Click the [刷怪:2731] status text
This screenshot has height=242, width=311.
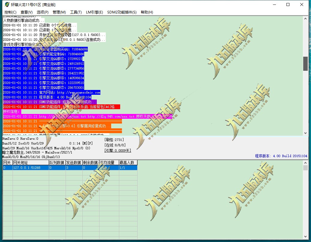[x=114, y=140]
